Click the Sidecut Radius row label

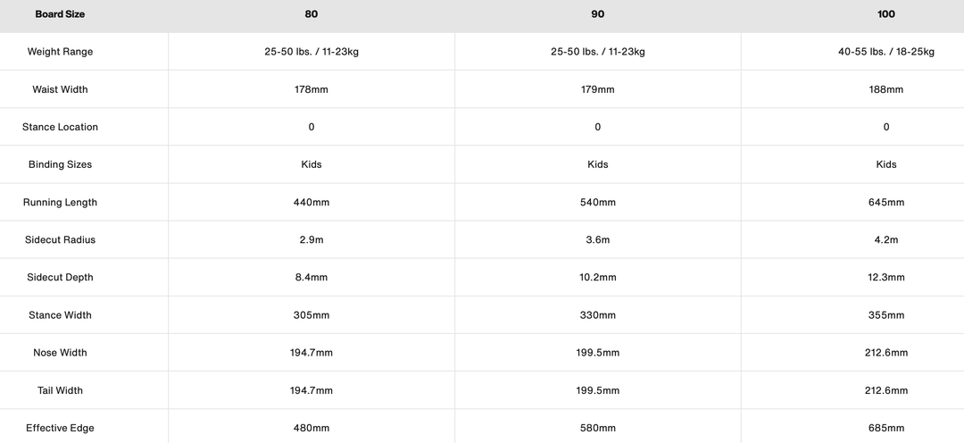[60, 240]
